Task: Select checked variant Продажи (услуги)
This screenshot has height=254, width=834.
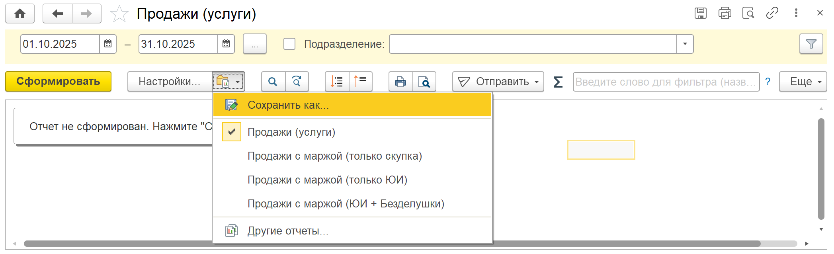Action: pos(291,132)
